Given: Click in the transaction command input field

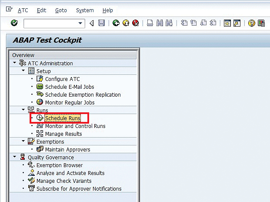Looking at the screenshot, I should [x=50, y=23].
